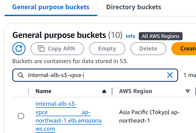
Task: Click the divider between Name and AWS Region
Action: point(112,91)
